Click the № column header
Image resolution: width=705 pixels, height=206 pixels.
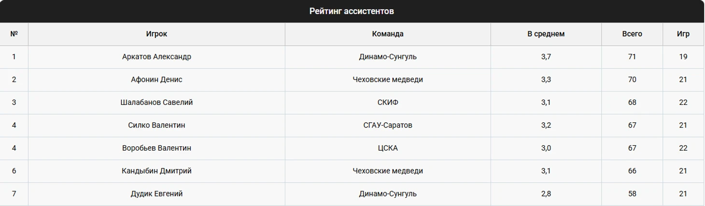pyautogui.click(x=14, y=34)
